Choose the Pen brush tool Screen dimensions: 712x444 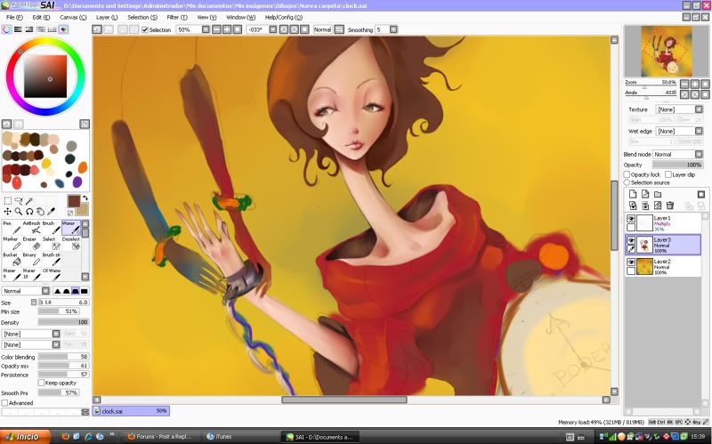[12, 228]
